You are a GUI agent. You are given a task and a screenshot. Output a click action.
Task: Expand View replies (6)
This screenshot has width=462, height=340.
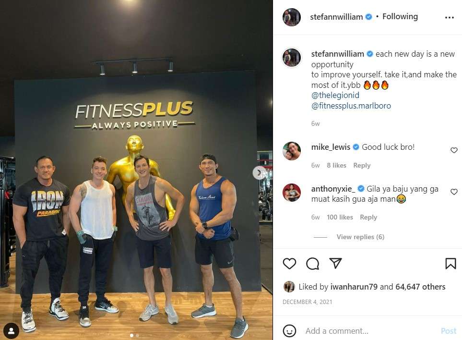[x=360, y=237]
